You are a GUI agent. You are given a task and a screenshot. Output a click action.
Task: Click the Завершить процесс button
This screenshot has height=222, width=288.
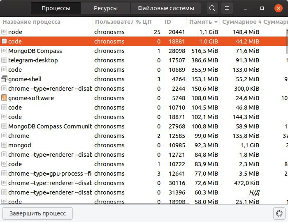point(38,213)
